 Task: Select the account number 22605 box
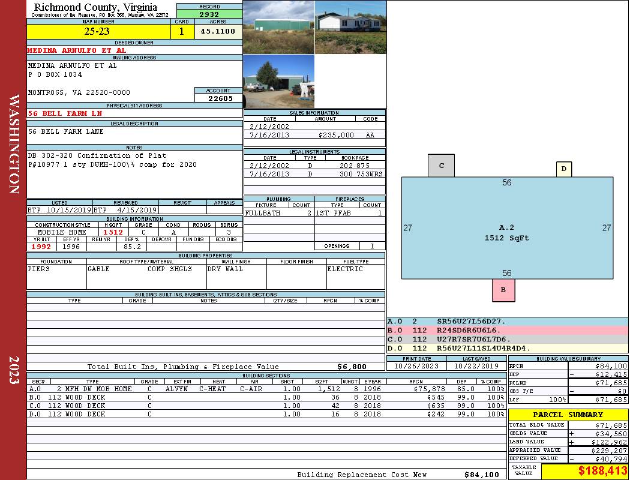[218, 98]
